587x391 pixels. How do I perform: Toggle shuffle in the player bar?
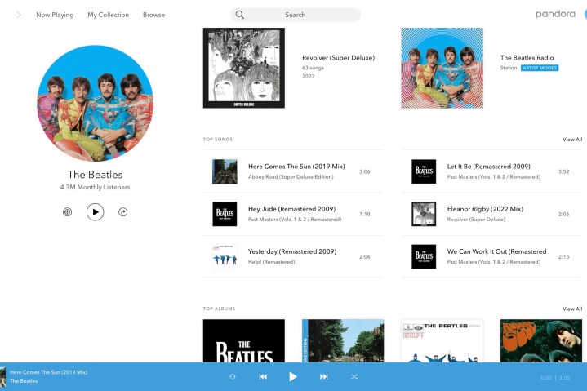pyautogui.click(x=354, y=376)
